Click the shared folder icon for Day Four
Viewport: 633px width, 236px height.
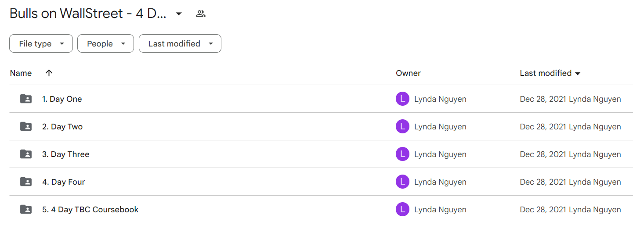pyautogui.click(x=26, y=182)
